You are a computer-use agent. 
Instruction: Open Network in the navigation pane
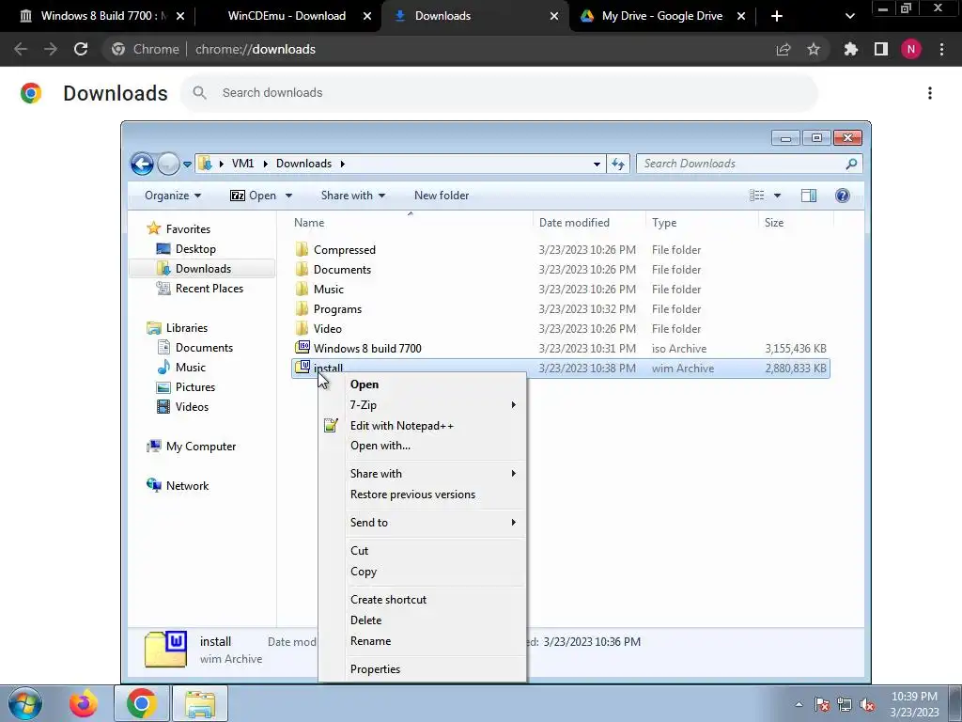click(187, 486)
